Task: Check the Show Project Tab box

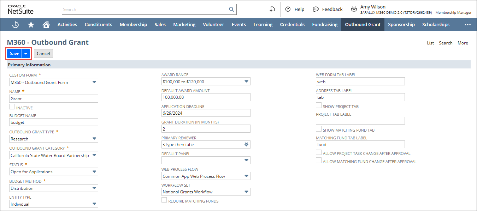Action: pos(319,105)
